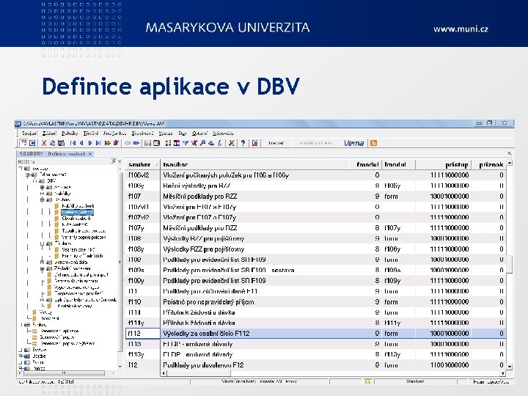
Task: Select highlighted Definice souborů tree item
Action: point(78,212)
